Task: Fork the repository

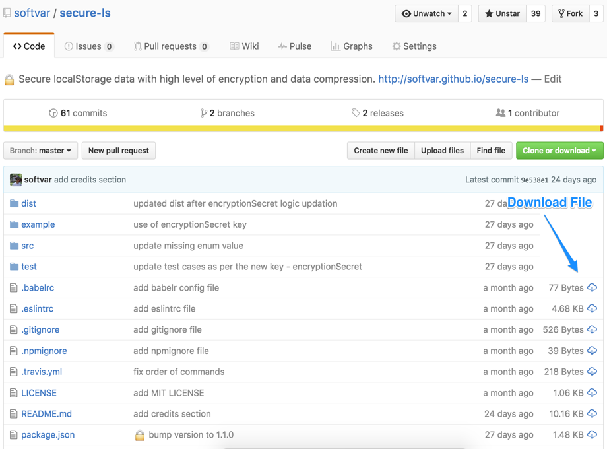Action: click(570, 13)
